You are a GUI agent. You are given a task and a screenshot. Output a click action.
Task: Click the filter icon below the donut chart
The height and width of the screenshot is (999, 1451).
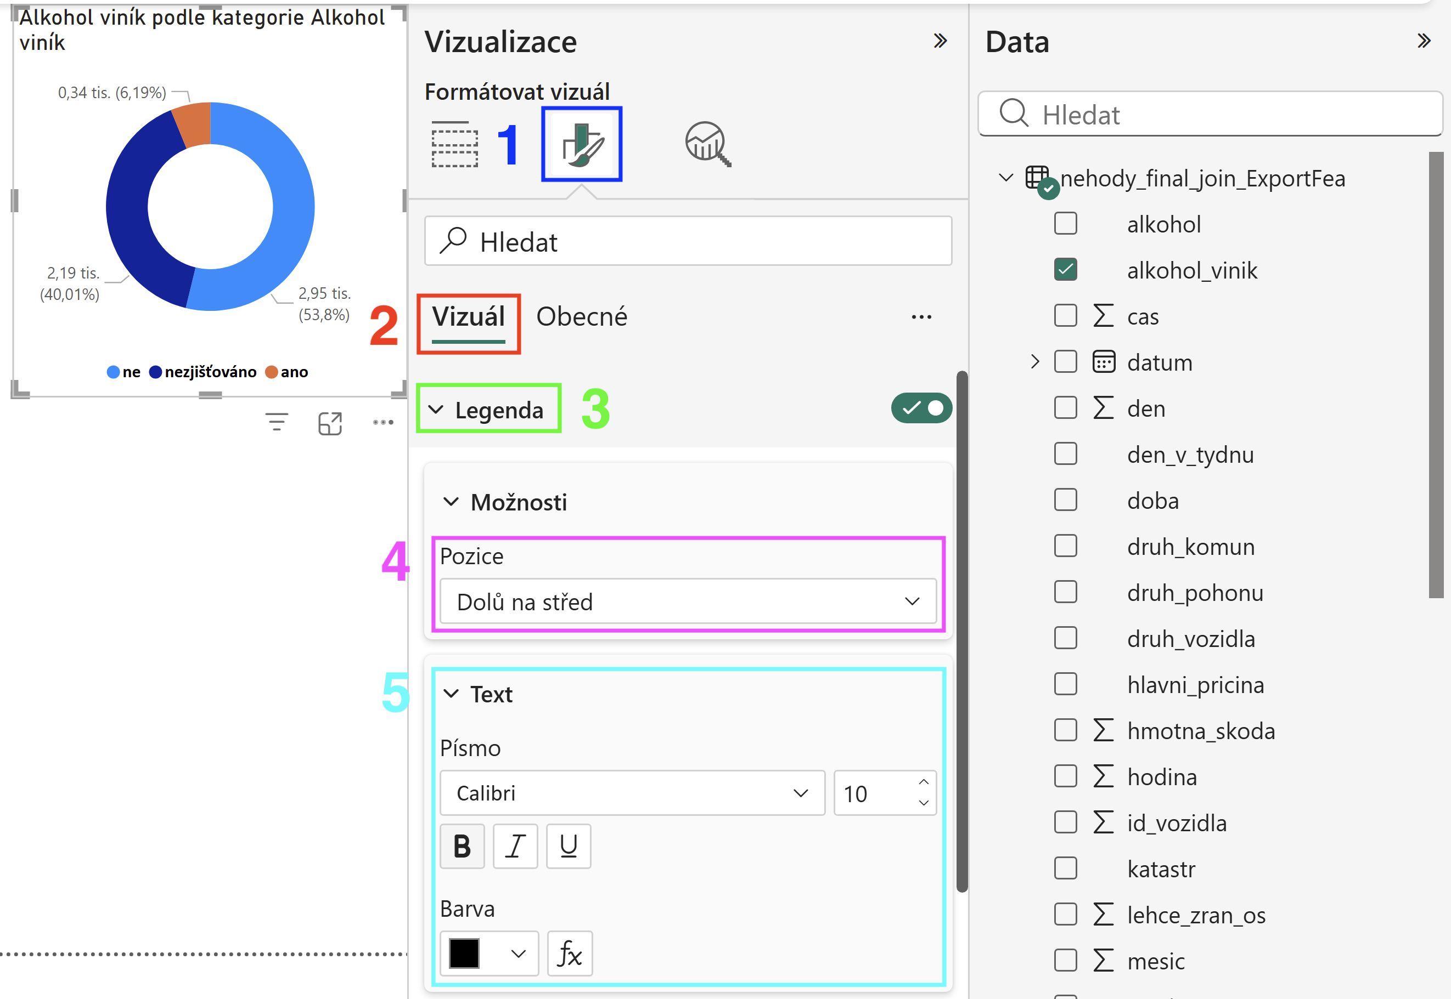click(276, 423)
